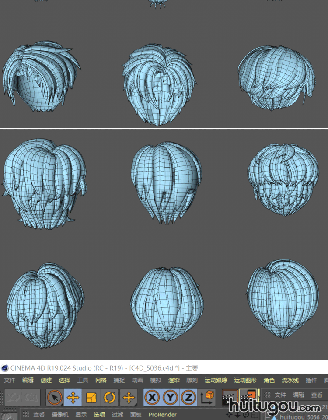Image resolution: width=328 pixels, height=420 pixels.
Task: Click the recent tools plus-cross icon
Action: (129, 398)
